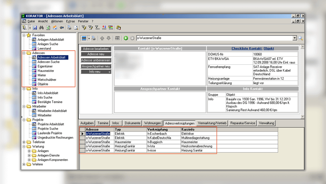Click the filter with lightning bolt icon

84,28
